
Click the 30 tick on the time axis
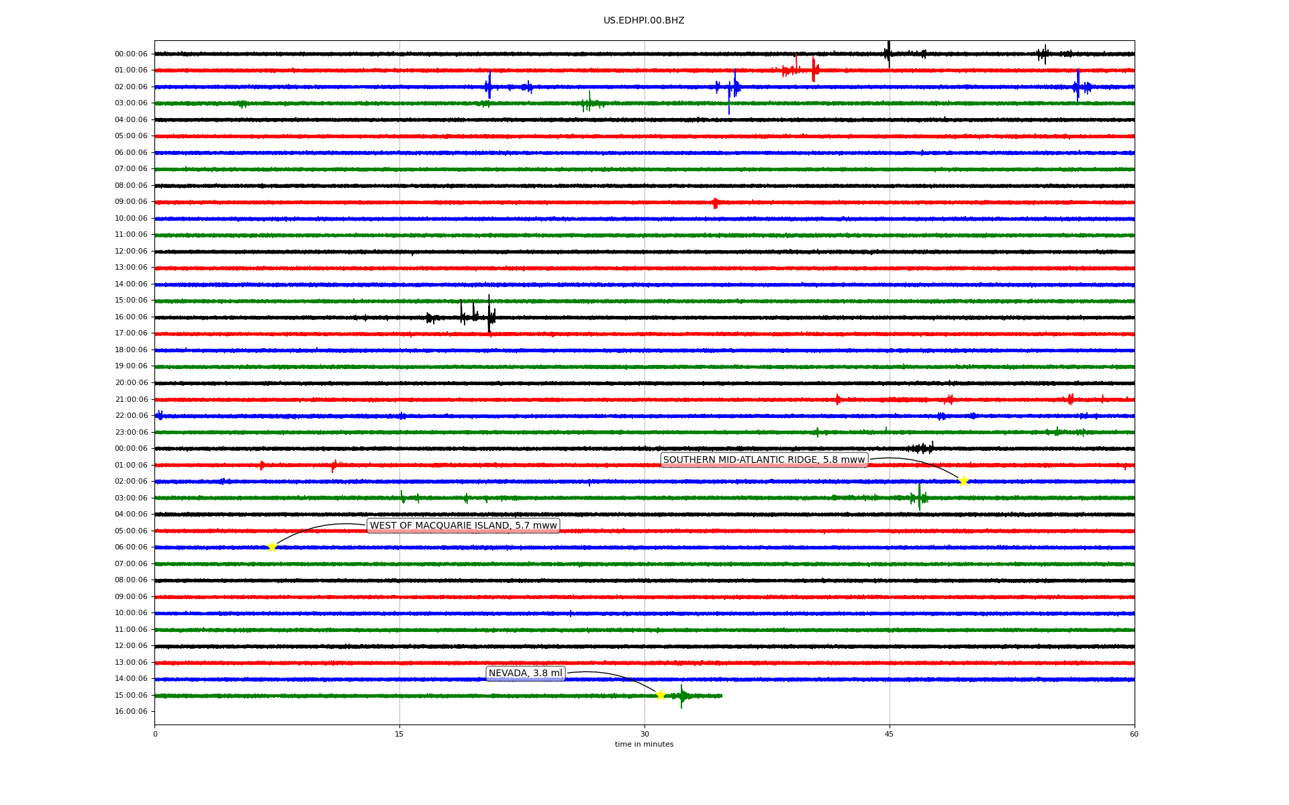(644, 734)
